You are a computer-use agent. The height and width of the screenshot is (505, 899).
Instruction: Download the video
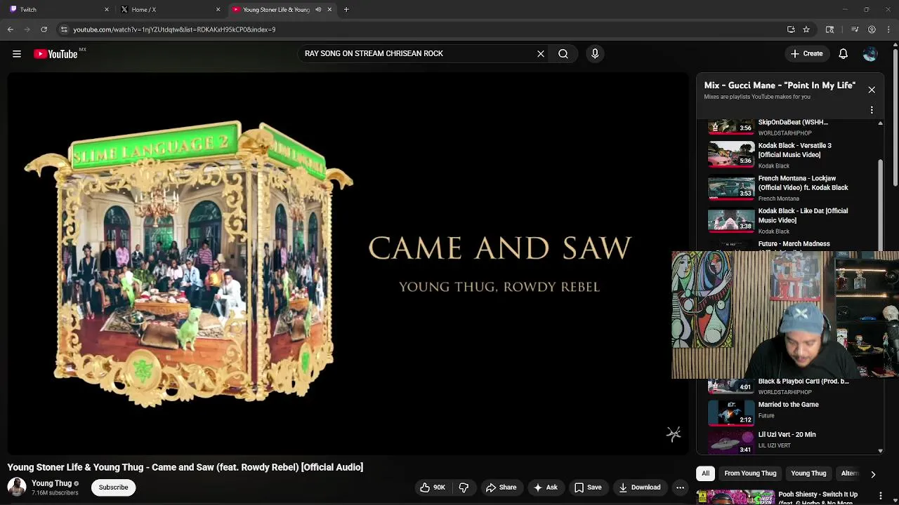pos(639,487)
